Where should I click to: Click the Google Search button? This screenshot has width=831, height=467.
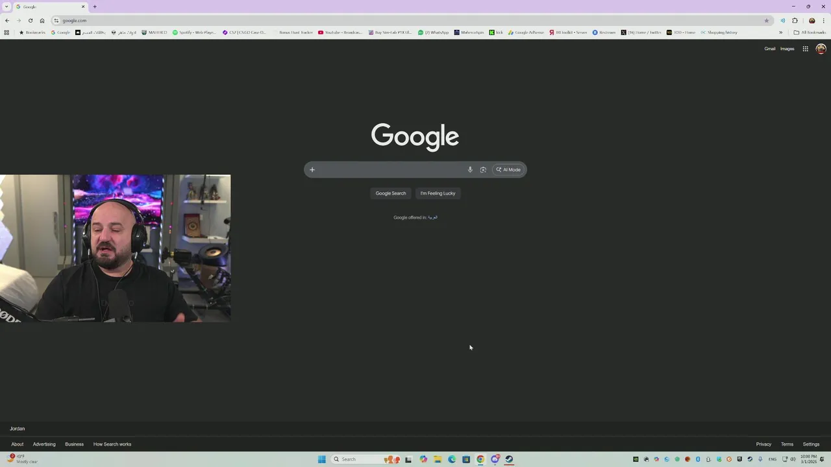click(391, 193)
